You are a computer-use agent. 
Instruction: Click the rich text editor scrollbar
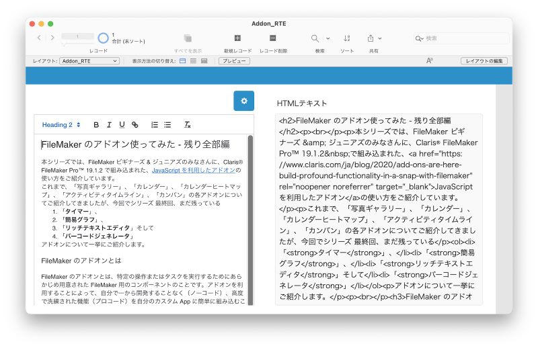[250, 220]
